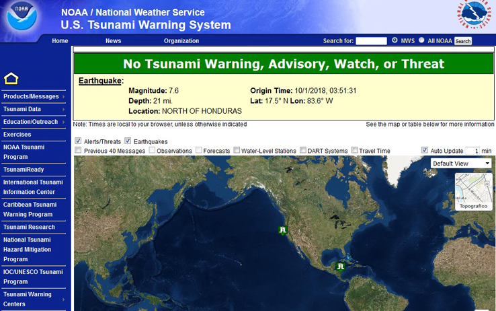The image size is (496, 311).
Task: Open the Home menu item
Action: coord(60,41)
